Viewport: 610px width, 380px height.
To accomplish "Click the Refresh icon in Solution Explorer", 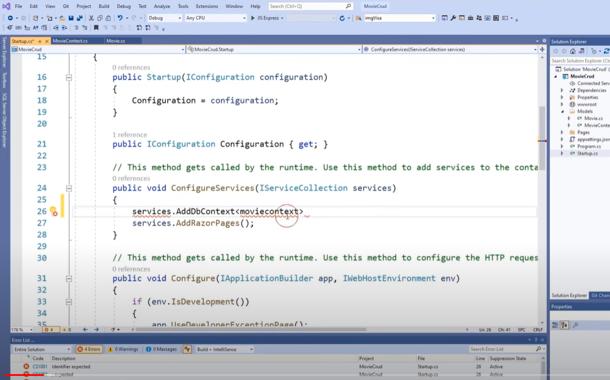I will click(x=606, y=51).
